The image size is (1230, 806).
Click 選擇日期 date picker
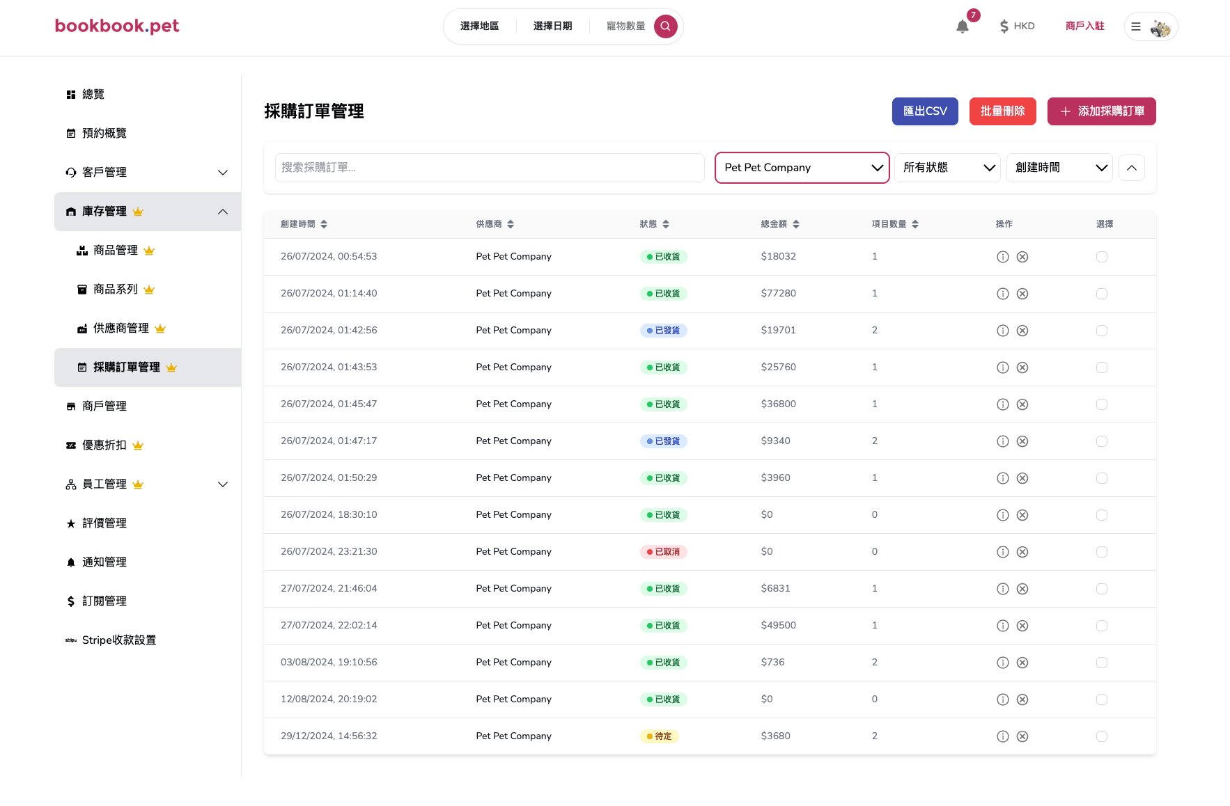tap(552, 26)
